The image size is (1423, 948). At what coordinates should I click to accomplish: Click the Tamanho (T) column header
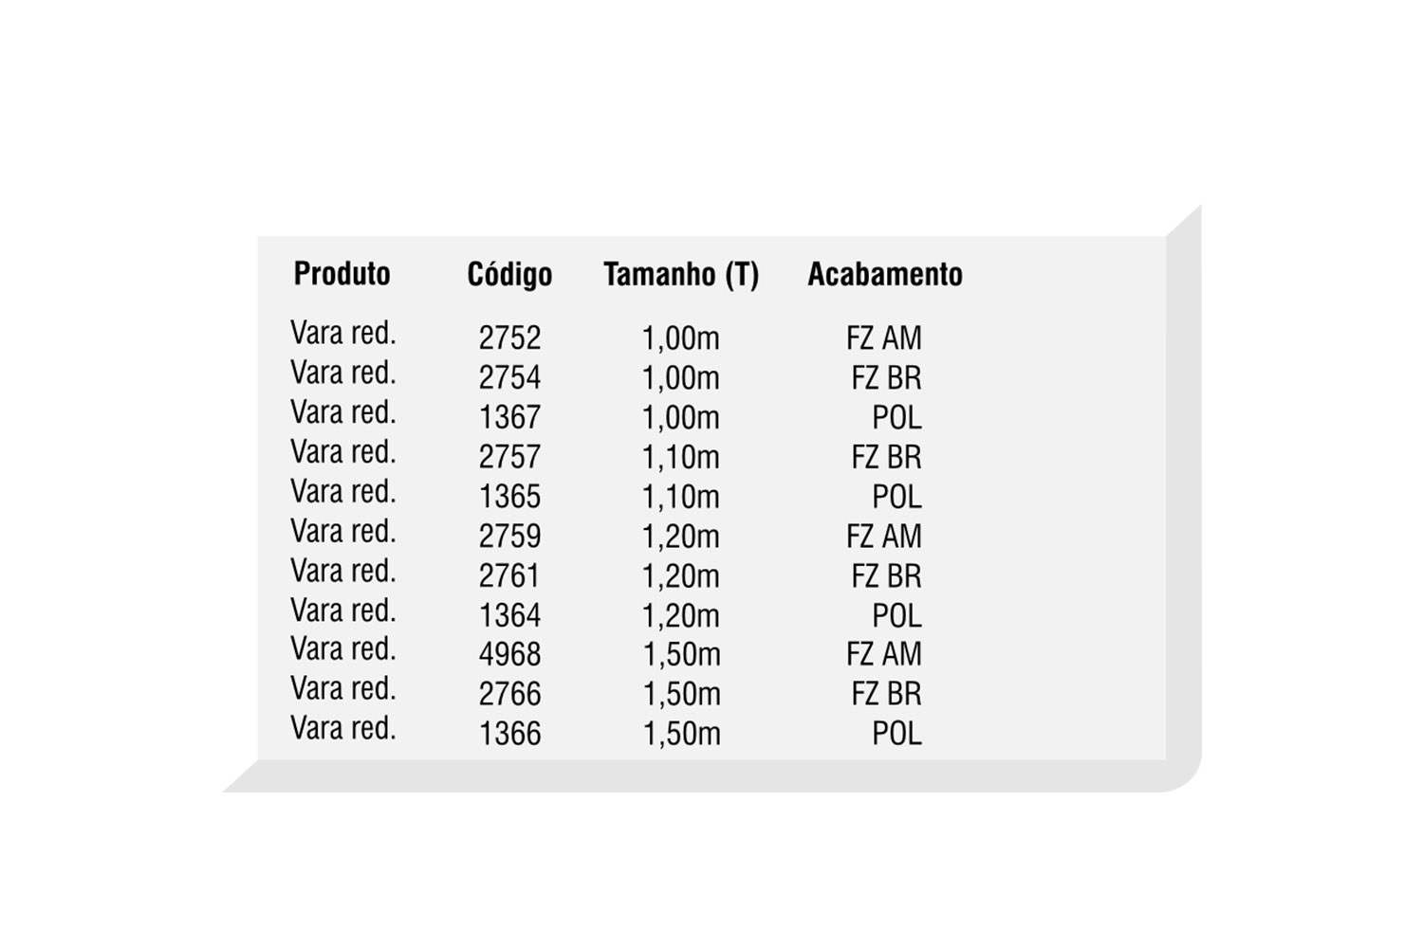click(x=681, y=274)
